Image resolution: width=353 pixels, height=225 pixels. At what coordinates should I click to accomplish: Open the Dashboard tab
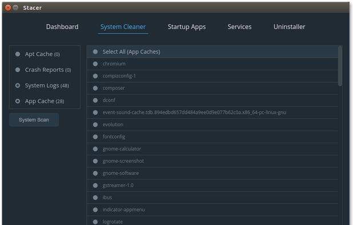[62, 27]
